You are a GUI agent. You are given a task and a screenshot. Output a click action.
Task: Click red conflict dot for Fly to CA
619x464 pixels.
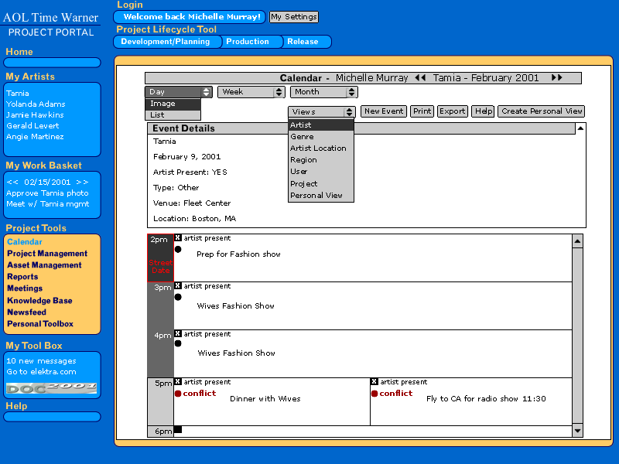(x=374, y=394)
